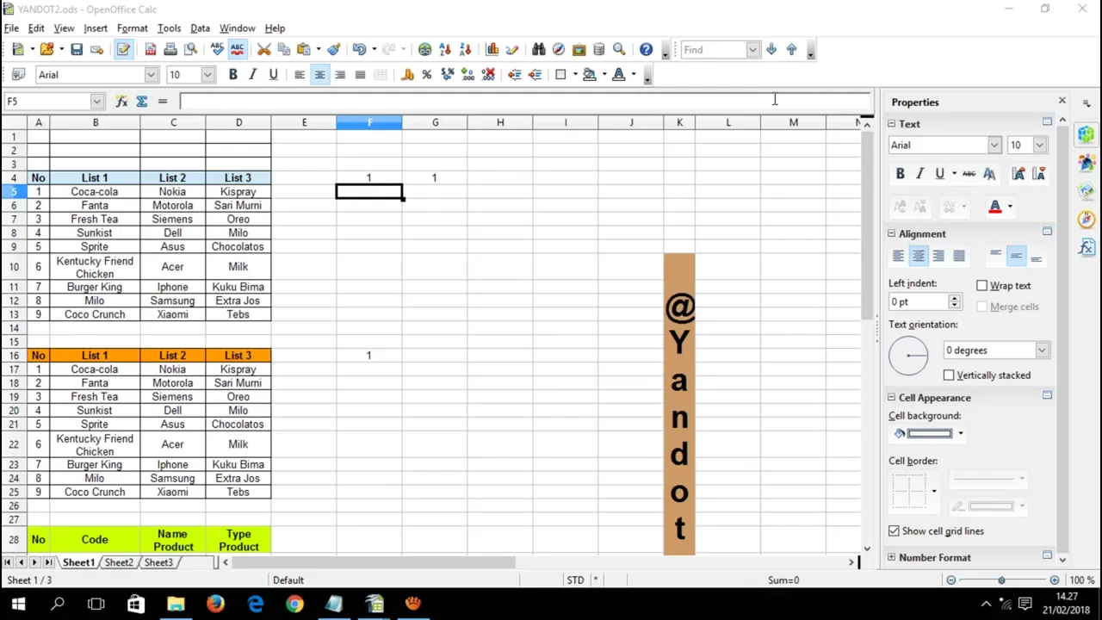Open the text orientation degrees dropdown
This screenshot has height=620, width=1102.
click(x=1042, y=350)
